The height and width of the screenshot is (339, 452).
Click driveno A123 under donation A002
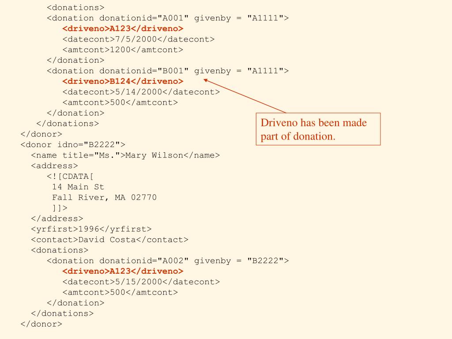123,271
